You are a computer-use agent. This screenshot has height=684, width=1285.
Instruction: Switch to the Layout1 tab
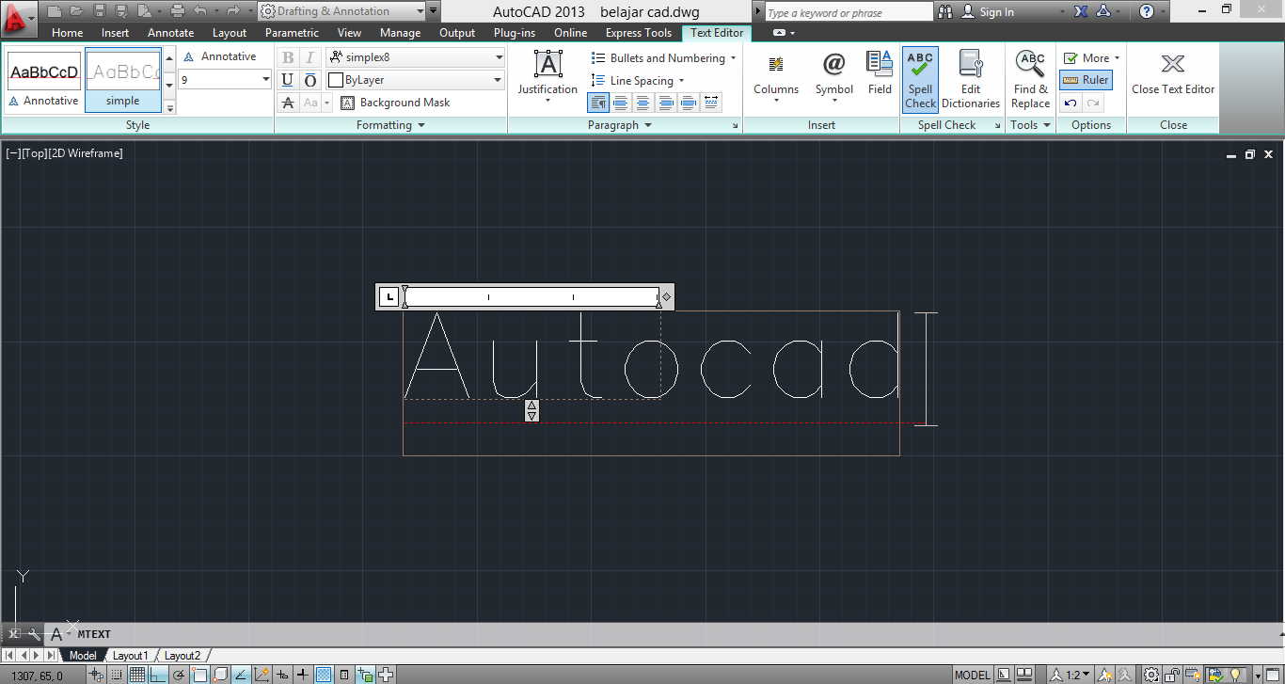131,656
